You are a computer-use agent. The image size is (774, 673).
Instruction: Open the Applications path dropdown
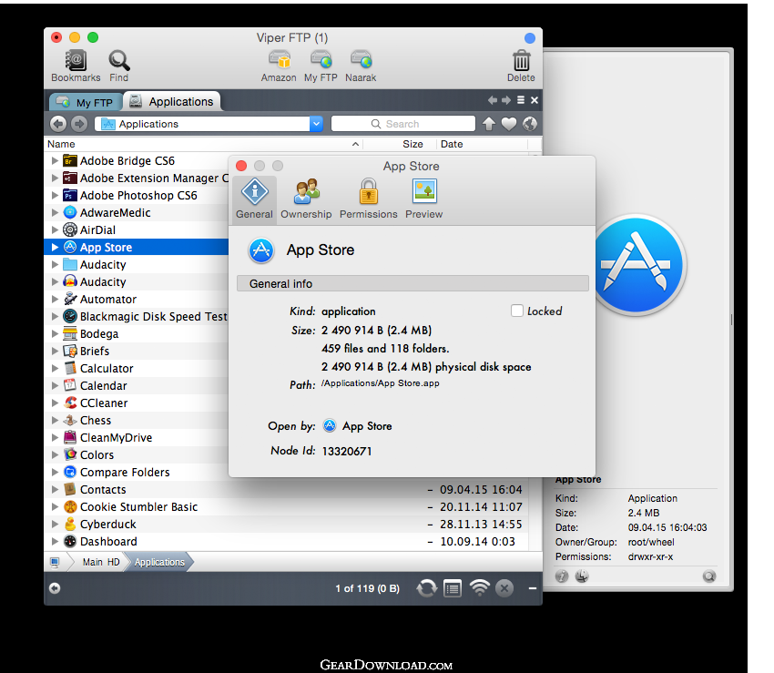coord(316,124)
